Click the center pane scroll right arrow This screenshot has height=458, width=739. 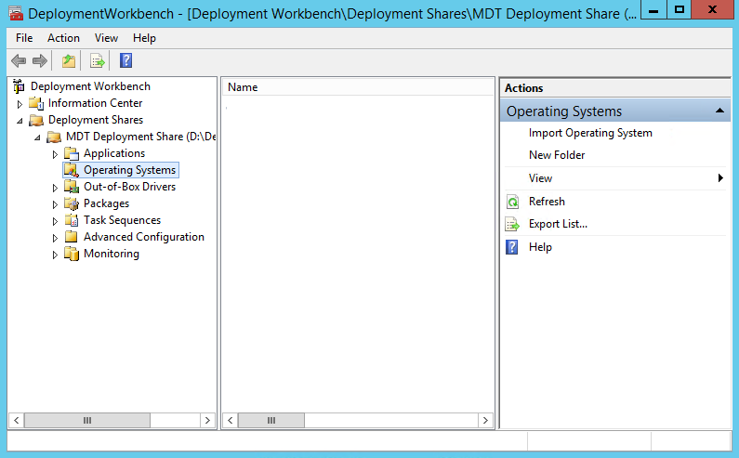coord(485,420)
